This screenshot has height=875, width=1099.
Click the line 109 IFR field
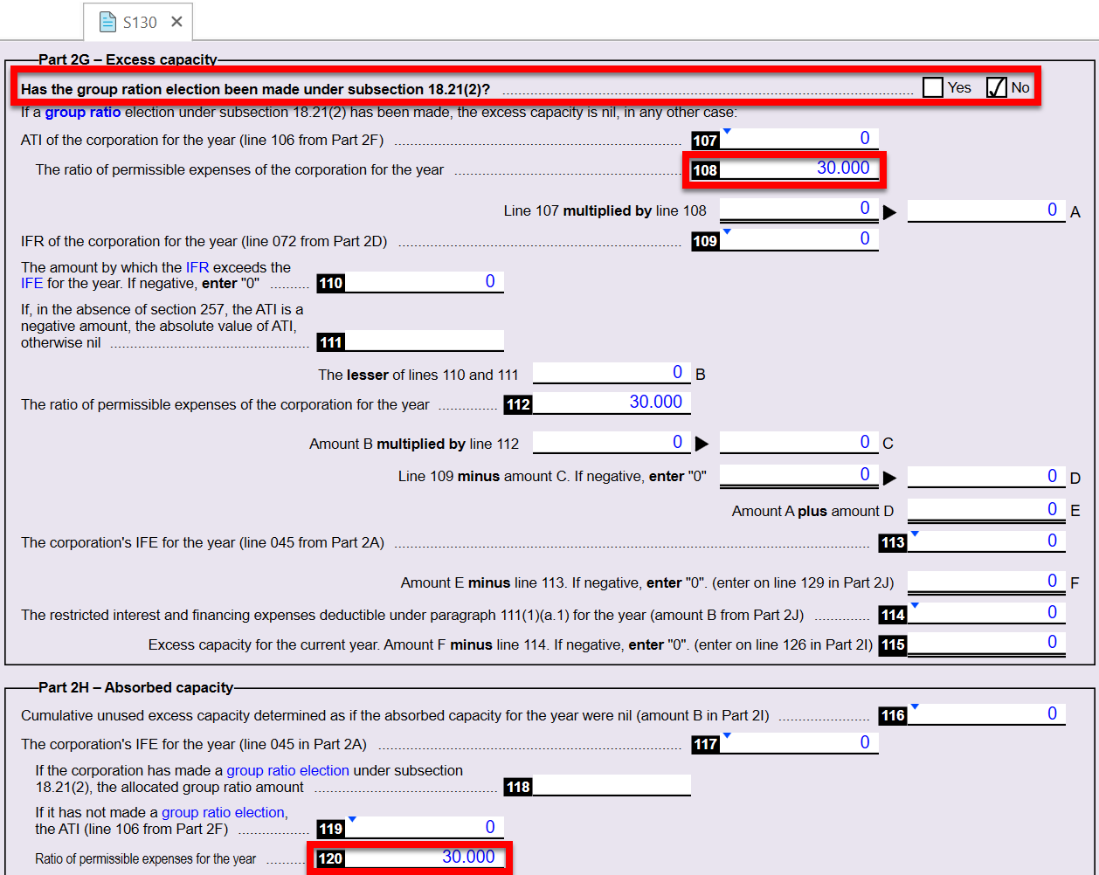click(798, 239)
